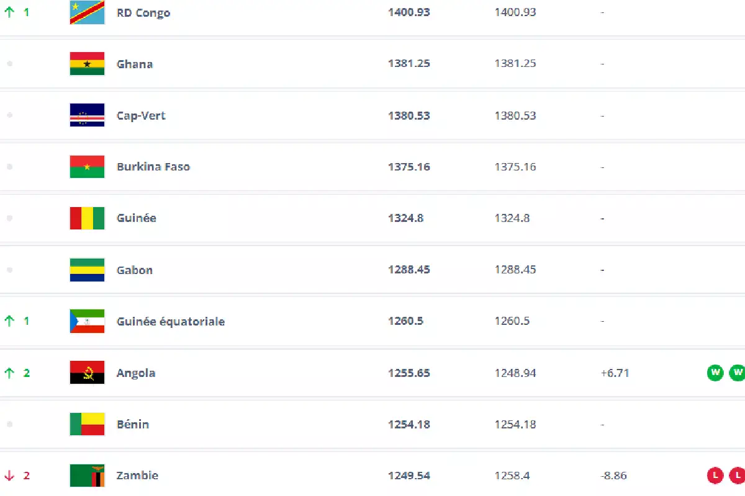Click the Guinée flag icon
The width and height of the screenshot is (745, 496).
pyautogui.click(x=87, y=218)
